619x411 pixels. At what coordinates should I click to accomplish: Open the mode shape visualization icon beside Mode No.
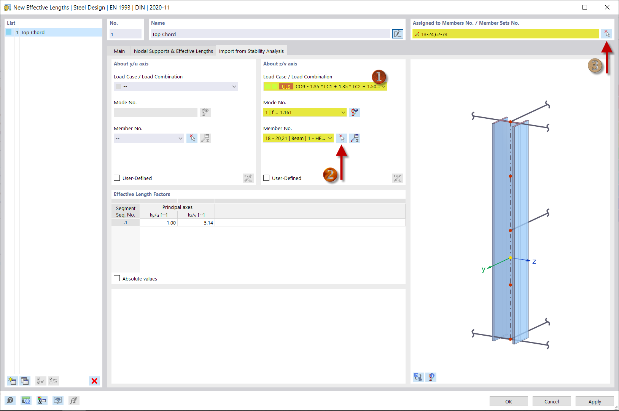coord(354,112)
